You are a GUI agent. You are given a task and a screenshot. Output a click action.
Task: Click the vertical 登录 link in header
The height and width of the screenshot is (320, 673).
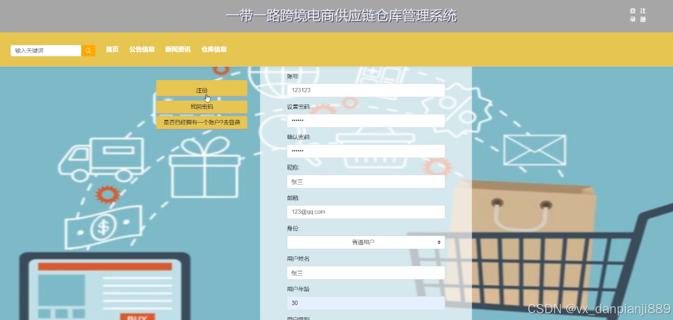pyautogui.click(x=633, y=15)
